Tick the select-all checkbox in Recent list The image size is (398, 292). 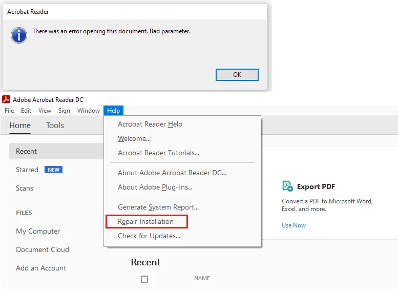(x=144, y=279)
